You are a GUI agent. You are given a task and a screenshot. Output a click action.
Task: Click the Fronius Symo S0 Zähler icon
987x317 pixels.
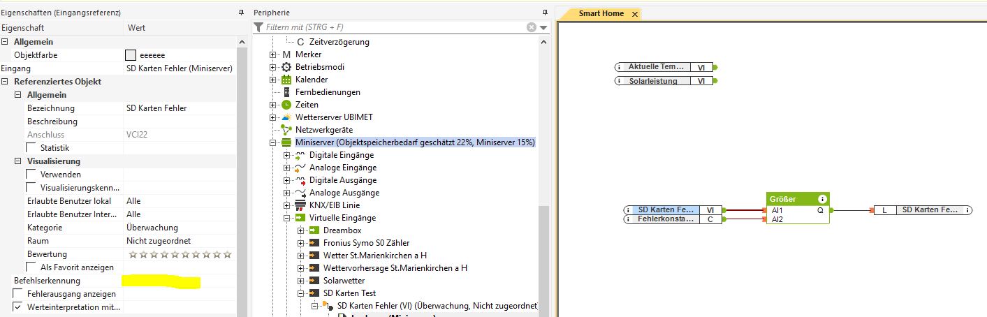314,243
